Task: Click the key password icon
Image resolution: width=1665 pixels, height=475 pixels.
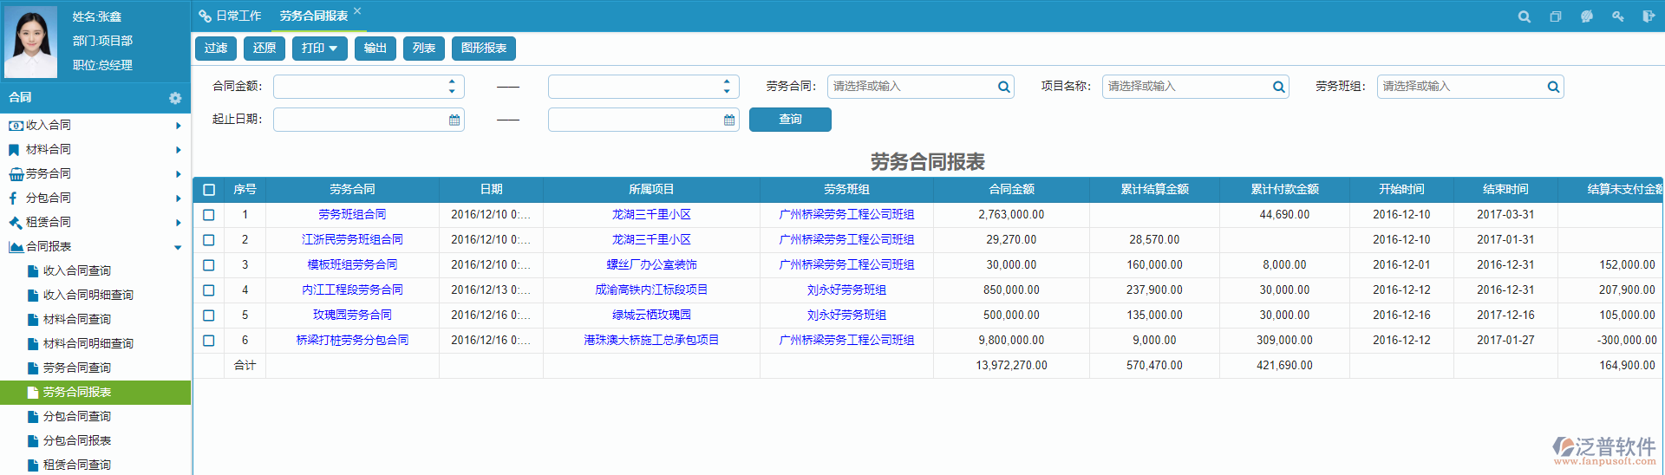Action: 1617,16
